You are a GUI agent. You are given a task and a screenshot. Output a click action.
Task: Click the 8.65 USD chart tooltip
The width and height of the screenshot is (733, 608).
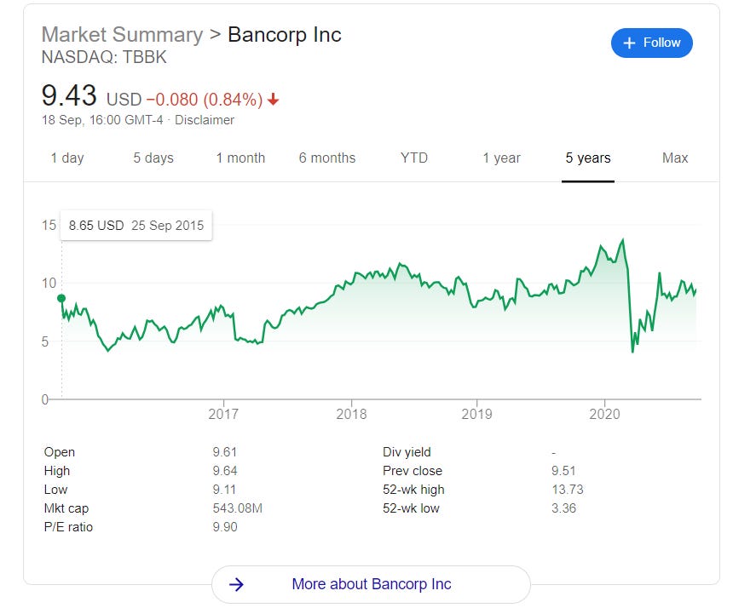(136, 226)
